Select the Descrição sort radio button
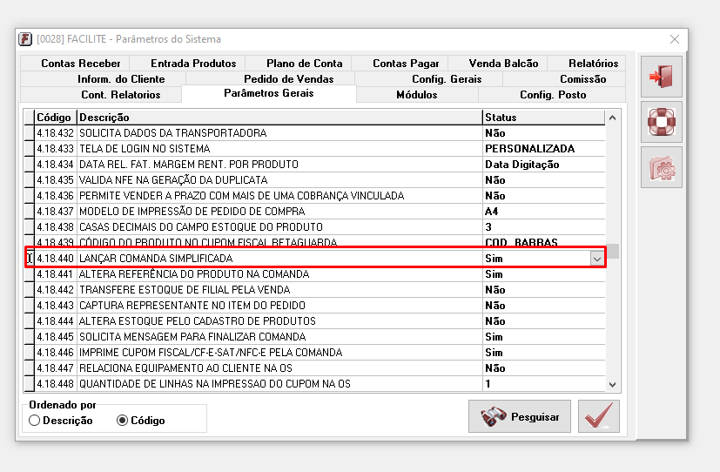 [35, 420]
